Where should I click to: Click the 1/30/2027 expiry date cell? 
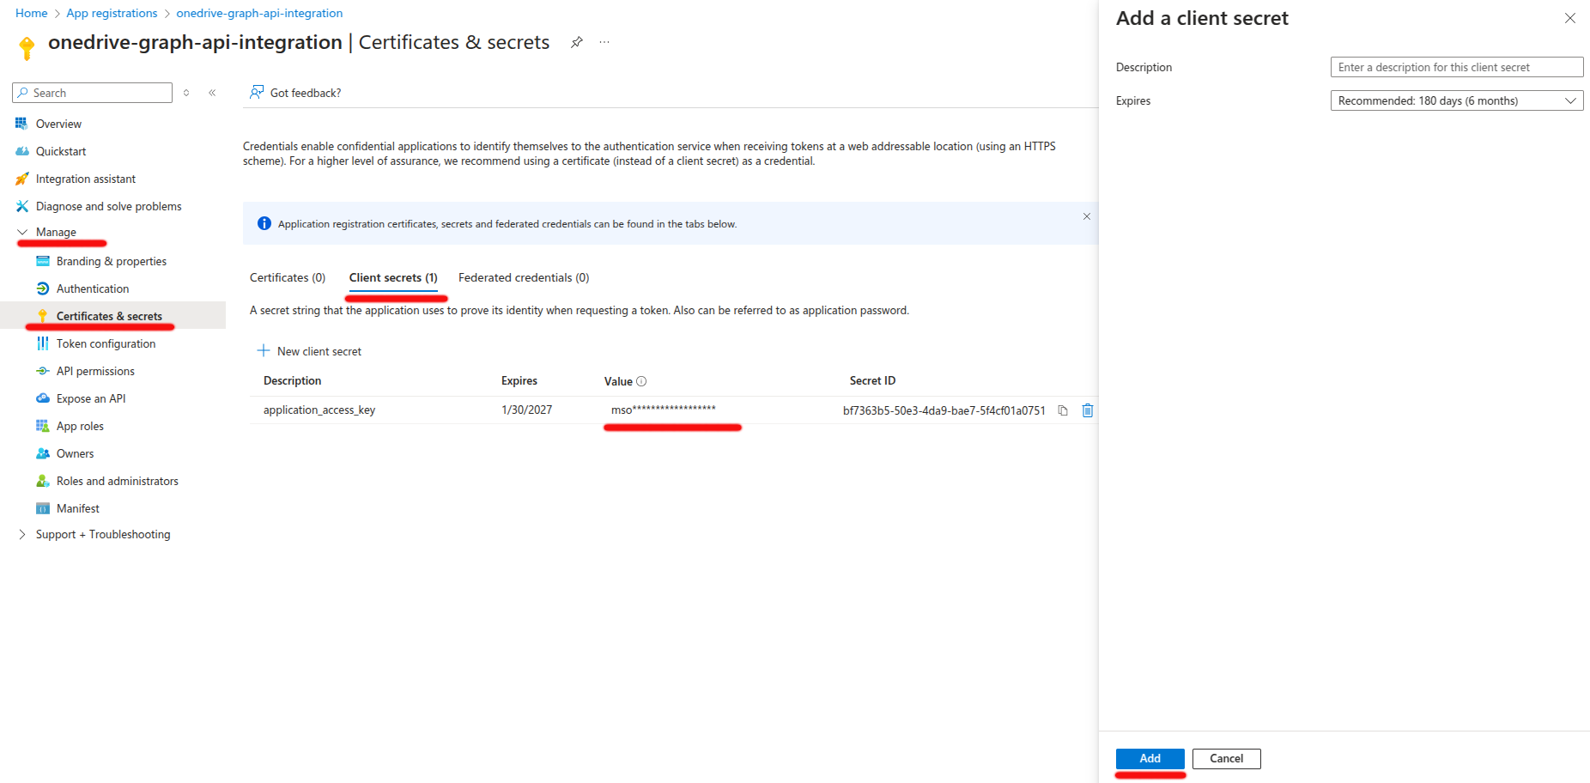526,410
